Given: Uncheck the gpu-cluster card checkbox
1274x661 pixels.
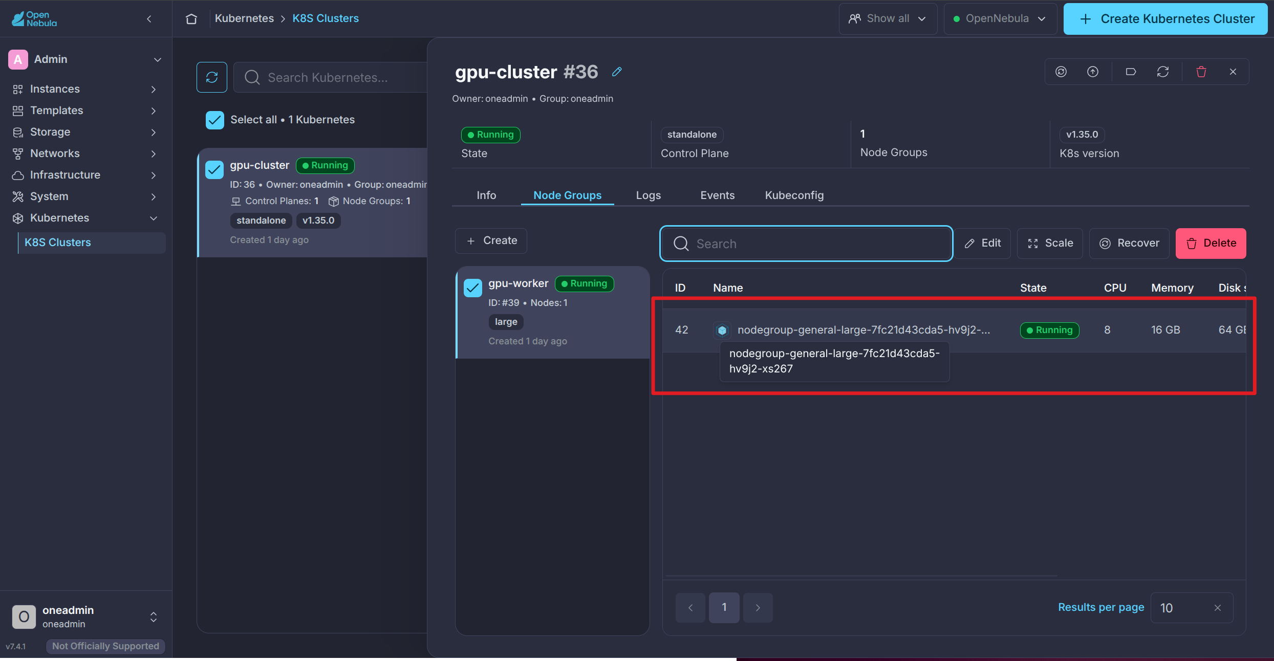Looking at the screenshot, I should pos(214,169).
